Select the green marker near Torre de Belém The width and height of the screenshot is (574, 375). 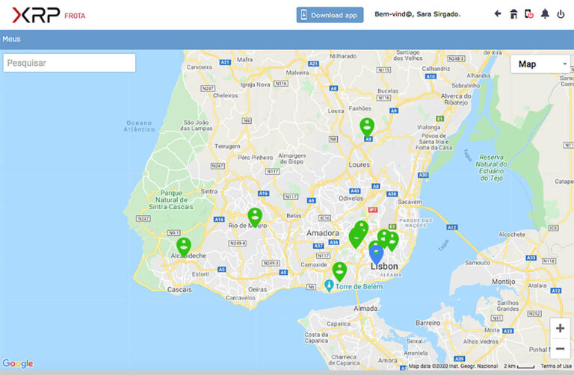(x=339, y=272)
